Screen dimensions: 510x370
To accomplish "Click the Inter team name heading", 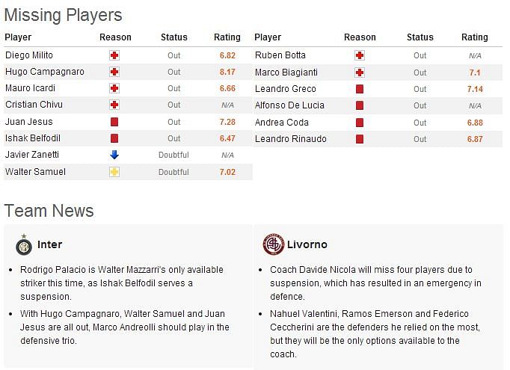I will tap(50, 244).
